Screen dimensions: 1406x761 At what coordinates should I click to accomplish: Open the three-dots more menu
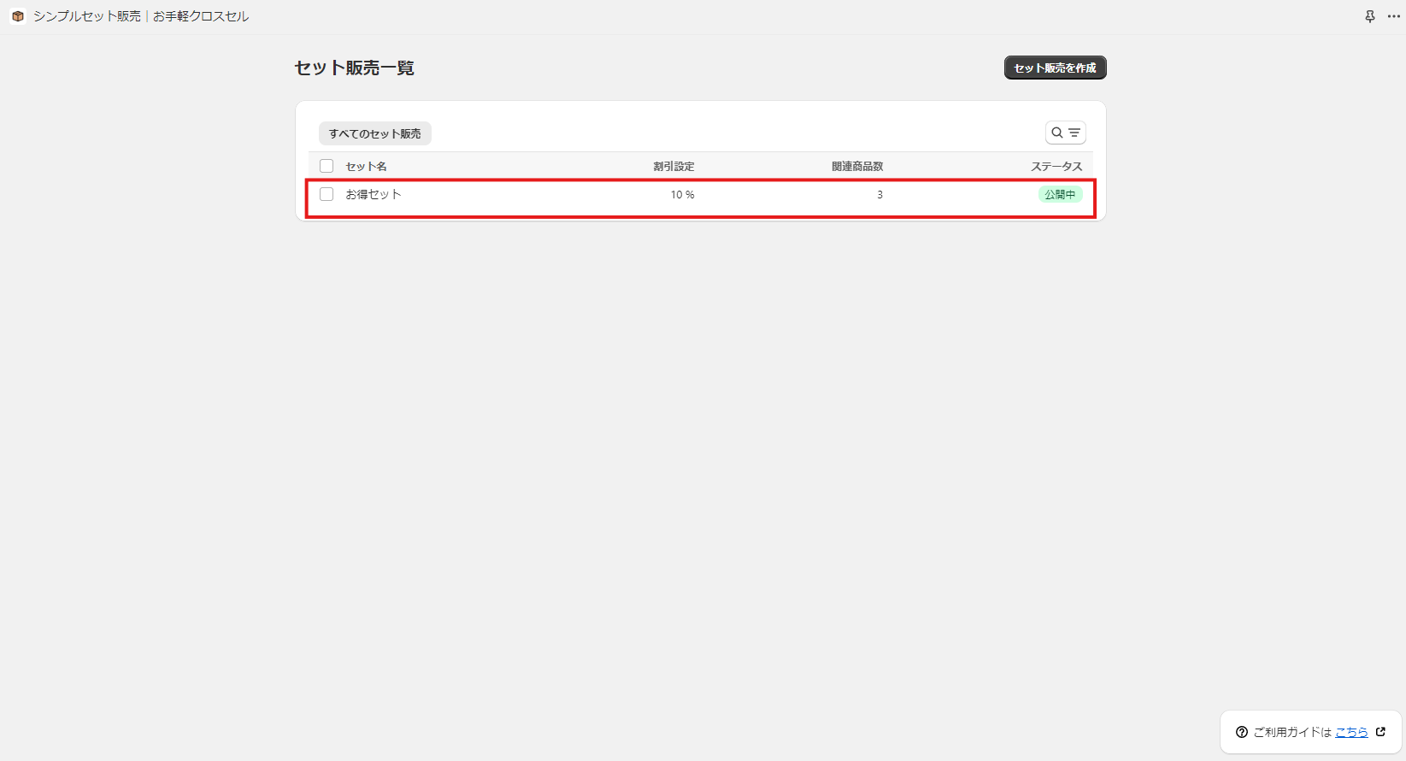pyautogui.click(x=1394, y=16)
